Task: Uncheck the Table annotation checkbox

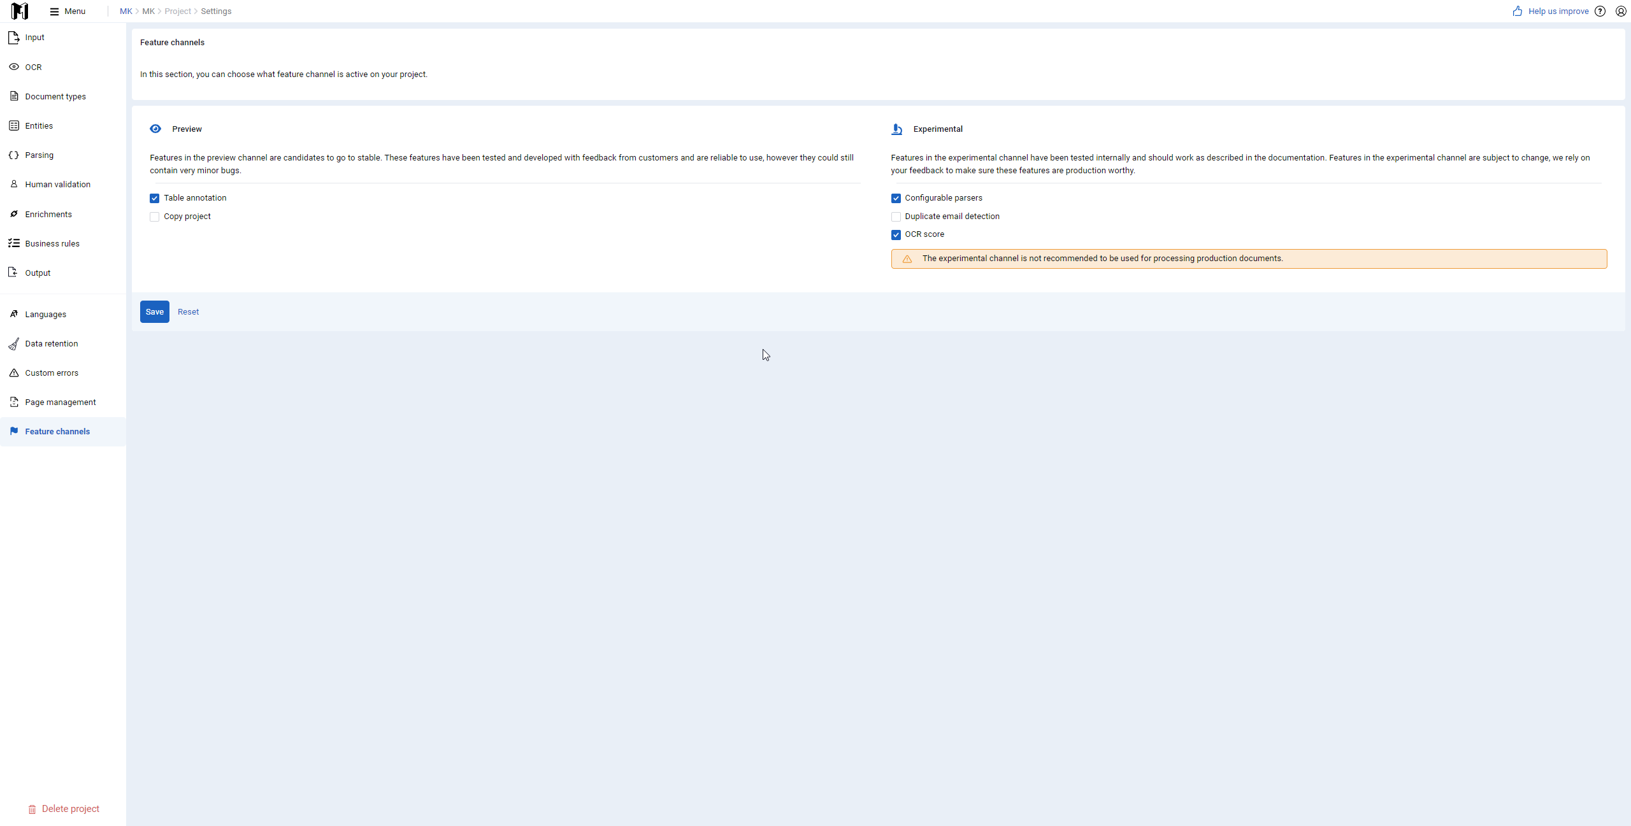Action: click(x=154, y=198)
